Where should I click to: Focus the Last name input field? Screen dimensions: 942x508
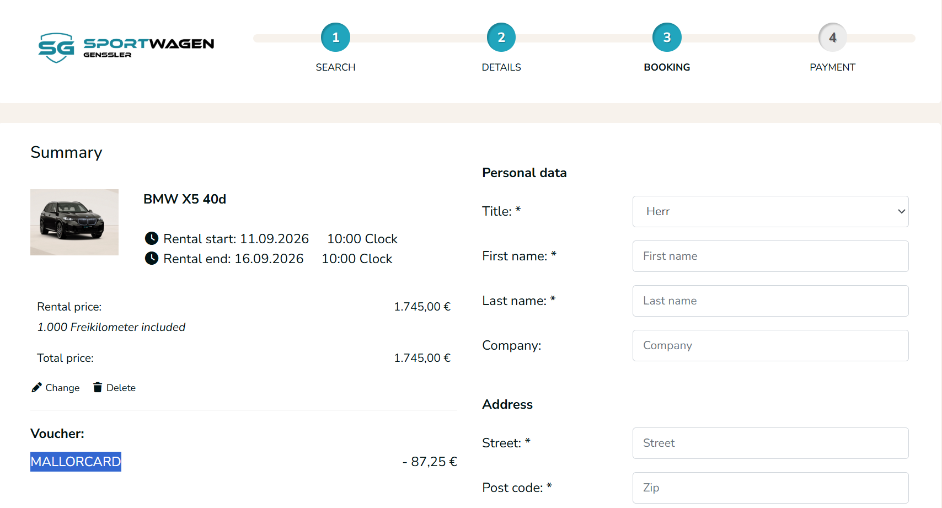point(770,301)
